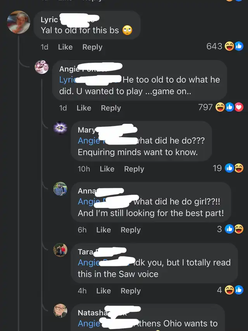Like Lyric's comment

(65, 47)
